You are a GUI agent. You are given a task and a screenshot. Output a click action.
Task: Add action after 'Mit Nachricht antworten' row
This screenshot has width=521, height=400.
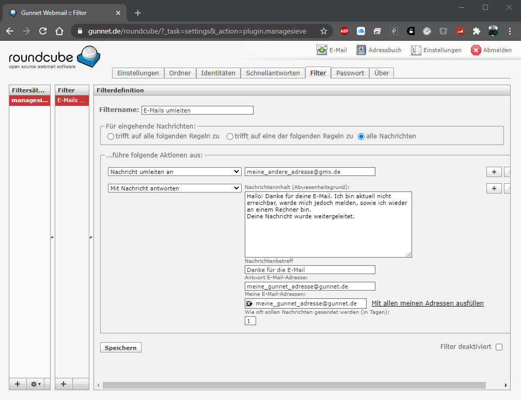494,188
